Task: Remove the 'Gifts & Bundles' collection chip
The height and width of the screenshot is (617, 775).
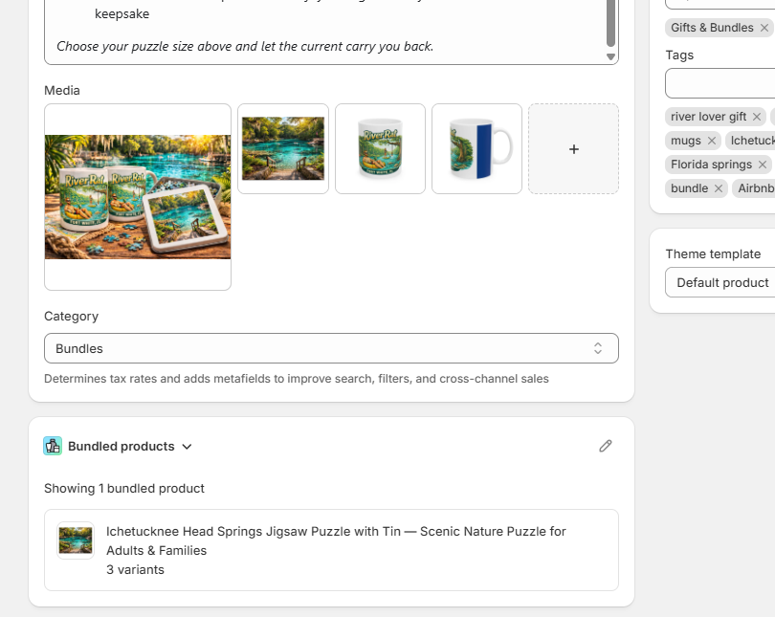Action: 764,28
